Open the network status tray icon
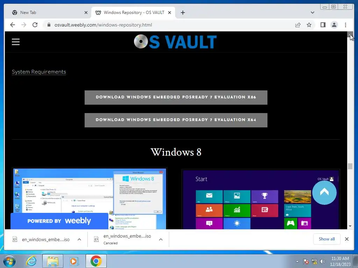This screenshot has width=358, height=268. point(314,261)
